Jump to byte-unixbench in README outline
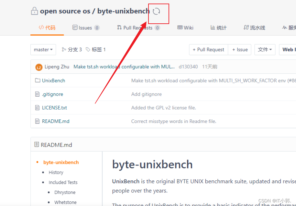296x206 pixels. click(61, 163)
